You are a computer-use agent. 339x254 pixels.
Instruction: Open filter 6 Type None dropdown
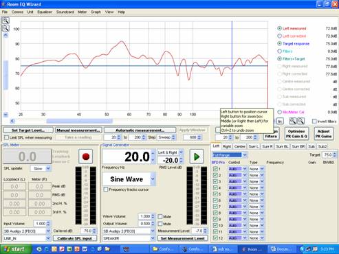(262, 200)
